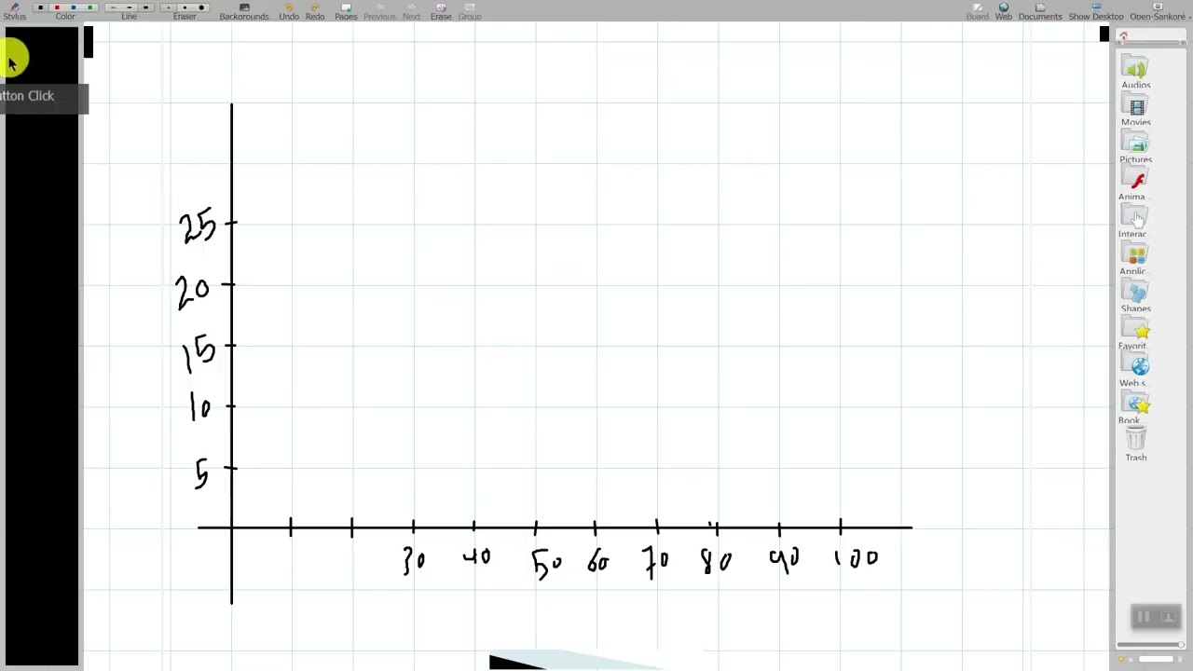
Task: Choose the thin line width
Action: coord(113,7)
